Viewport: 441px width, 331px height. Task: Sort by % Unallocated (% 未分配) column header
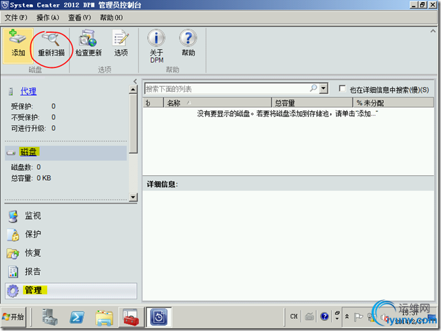coord(393,103)
